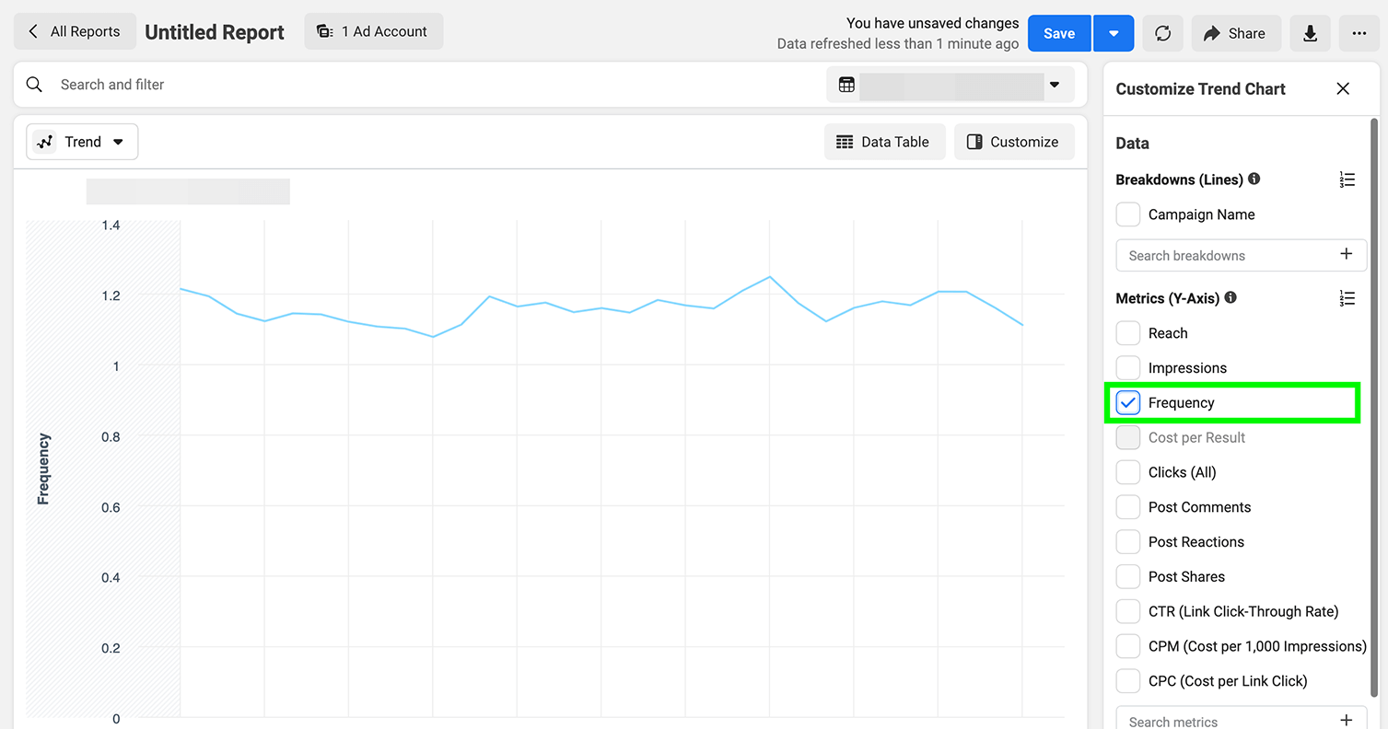Go back to All Reports
This screenshot has height=729, width=1388.
pyautogui.click(x=75, y=31)
